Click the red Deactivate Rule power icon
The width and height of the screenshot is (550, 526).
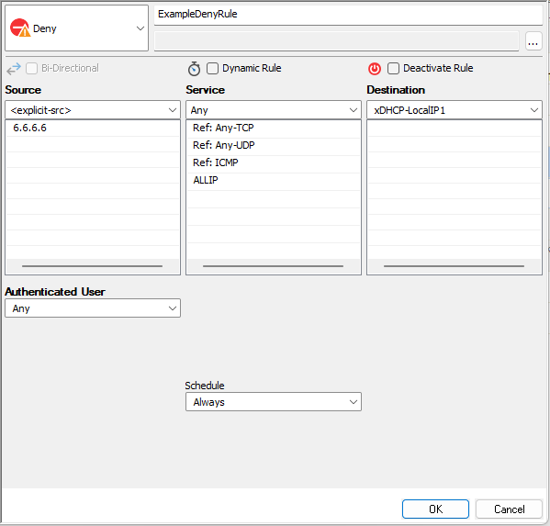[x=375, y=68]
